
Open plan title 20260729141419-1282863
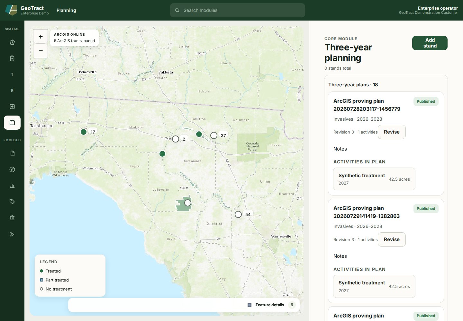coord(367,212)
